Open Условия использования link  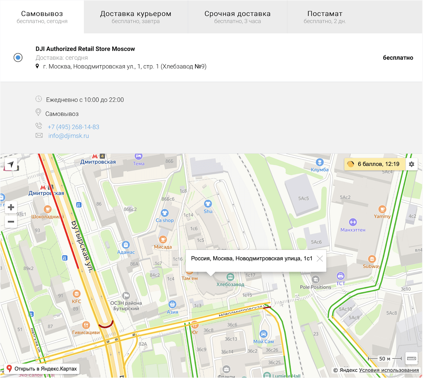click(x=389, y=370)
